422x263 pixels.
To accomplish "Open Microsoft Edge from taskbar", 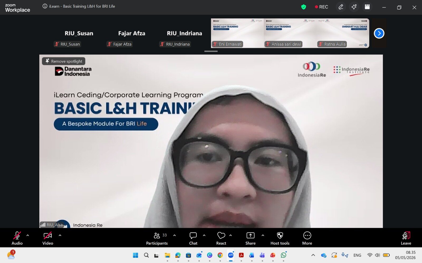I will (178, 255).
